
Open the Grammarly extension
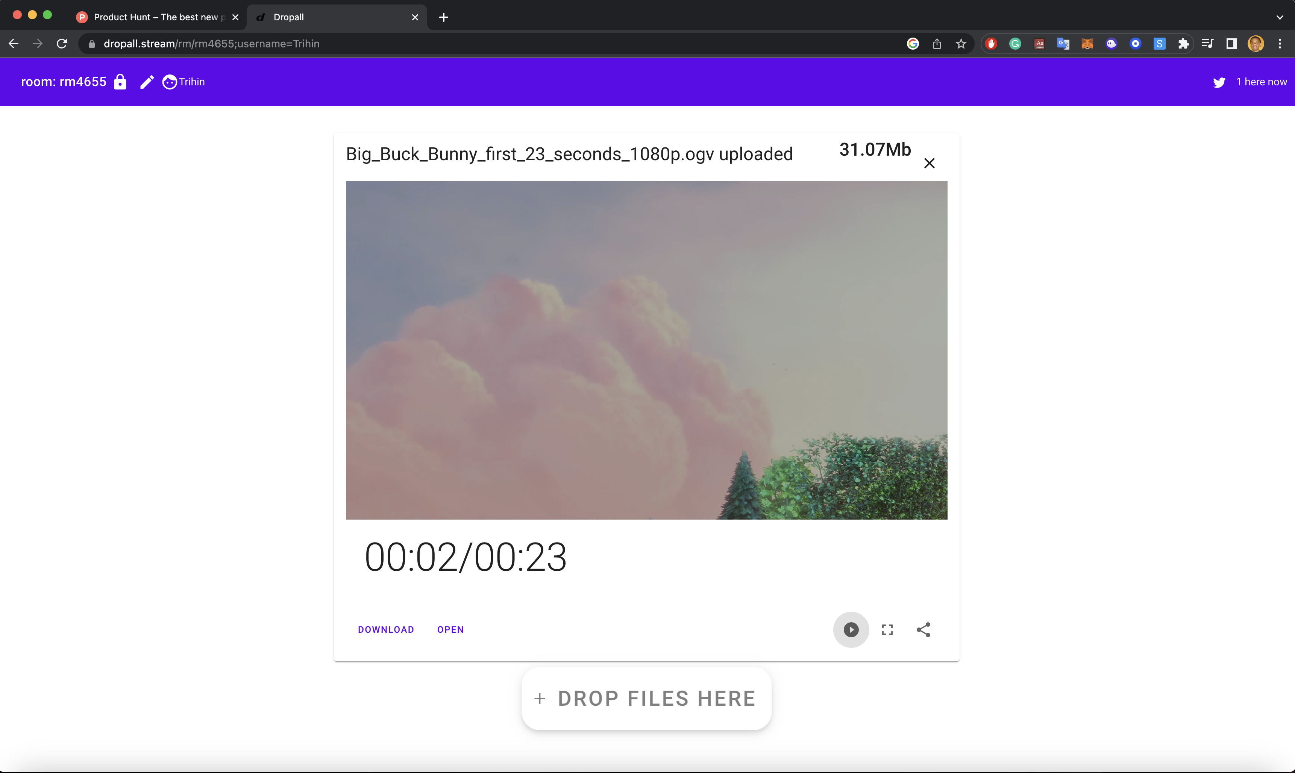[1015, 44]
